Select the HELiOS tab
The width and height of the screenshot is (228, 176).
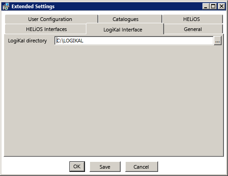pyautogui.click(x=192, y=19)
